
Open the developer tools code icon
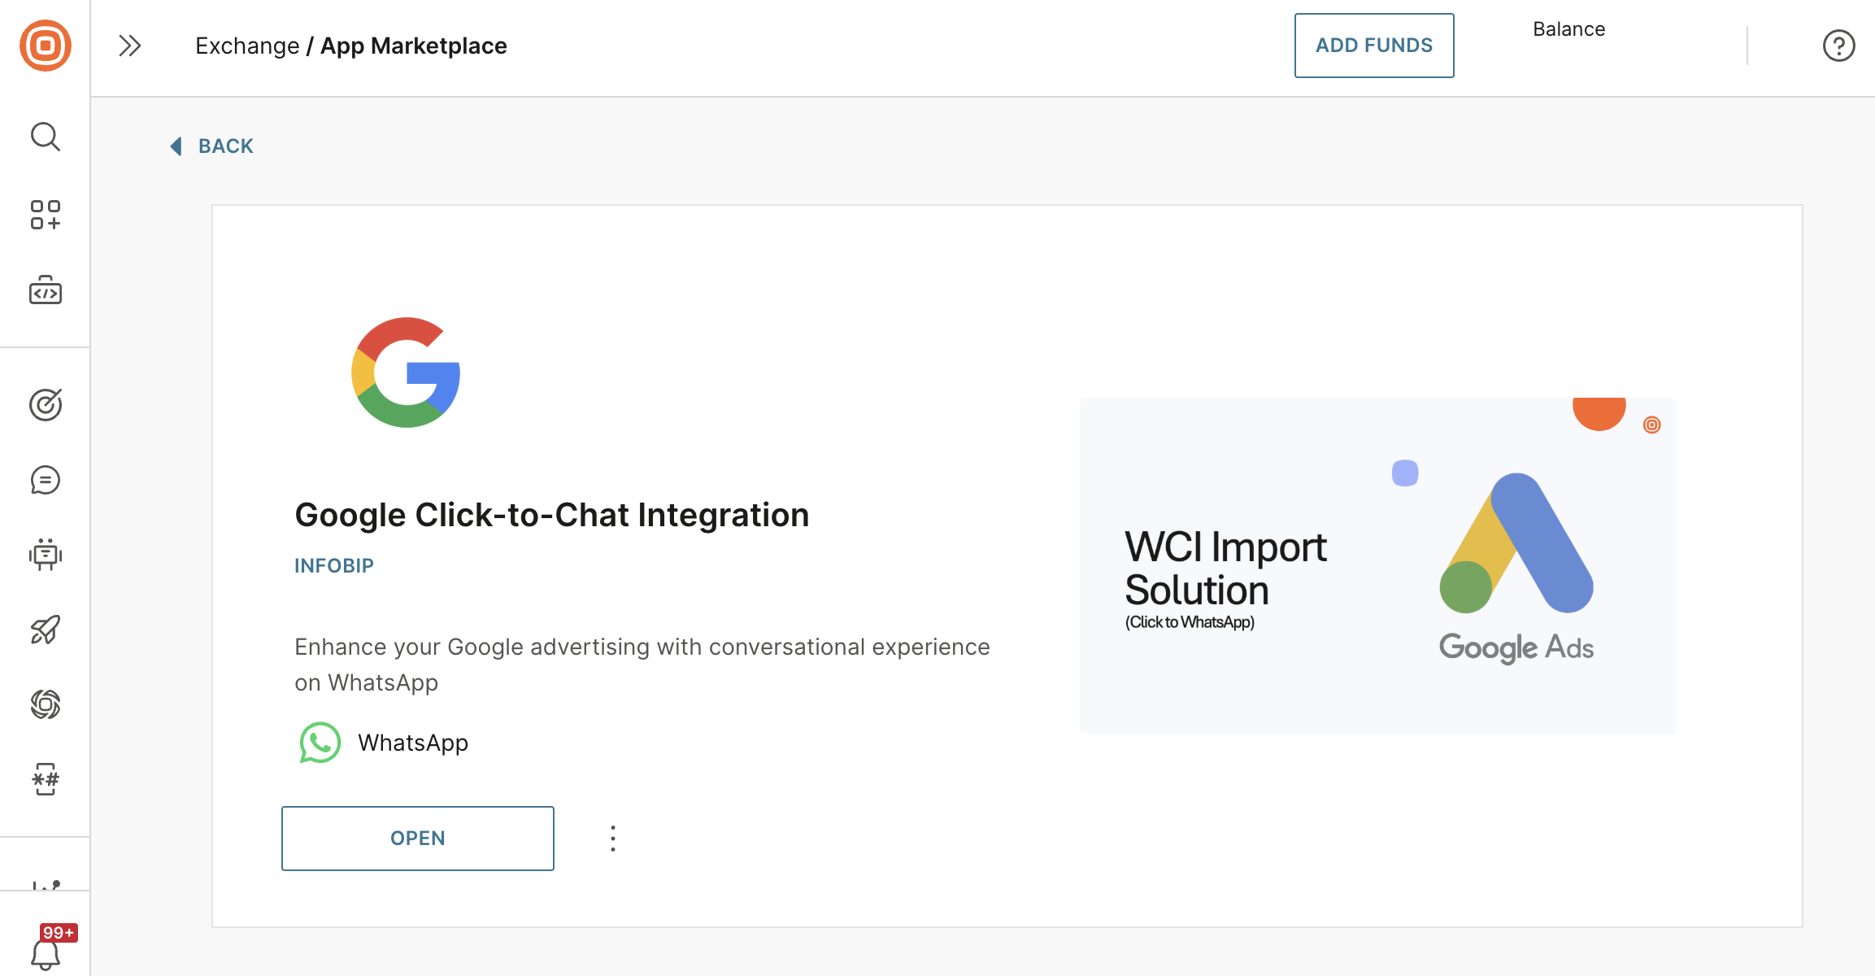pos(46,290)
